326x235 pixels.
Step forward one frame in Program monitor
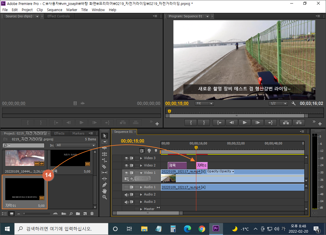pyautogui.click(x=258, y=123)
